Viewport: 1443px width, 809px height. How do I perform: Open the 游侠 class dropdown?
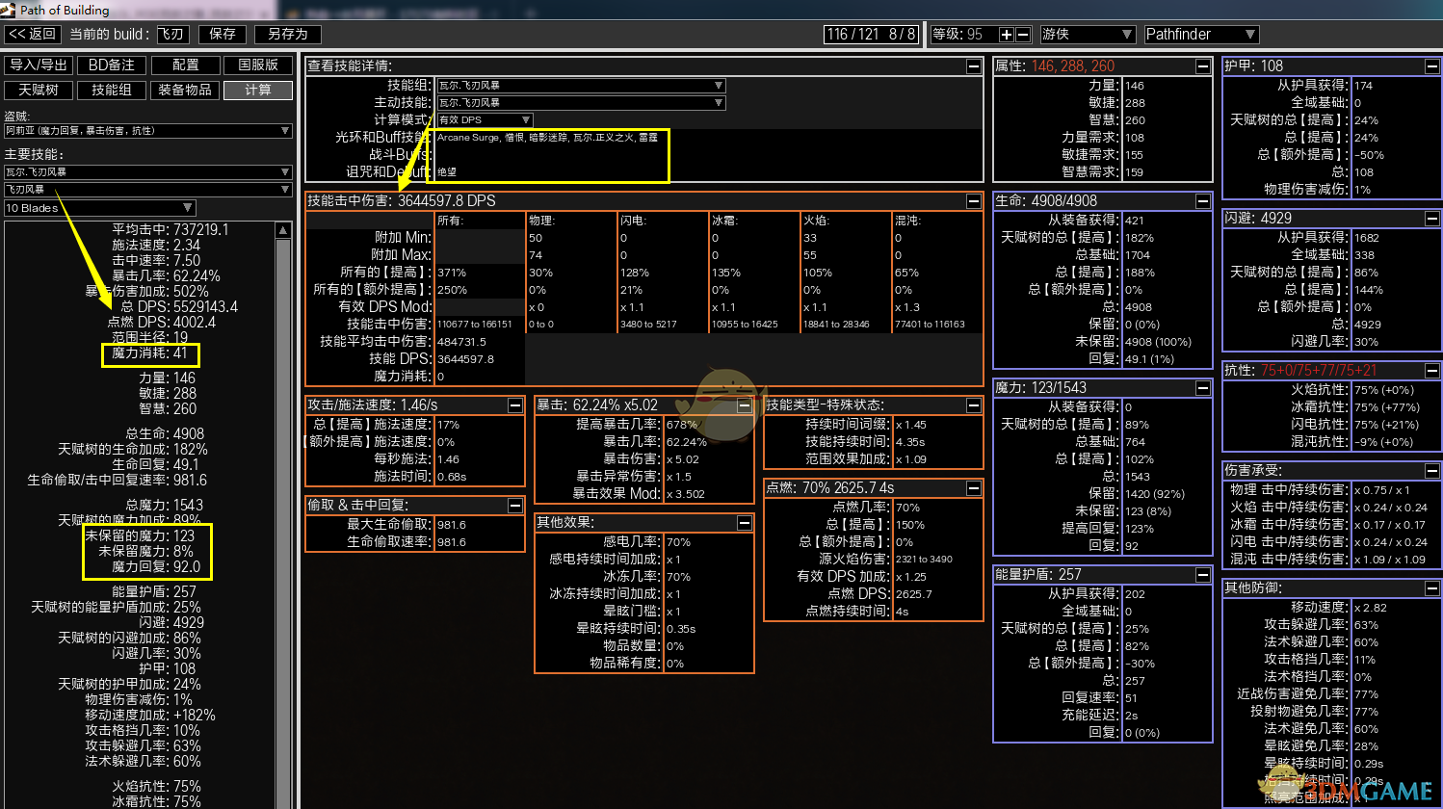[x=1087, y=35]
